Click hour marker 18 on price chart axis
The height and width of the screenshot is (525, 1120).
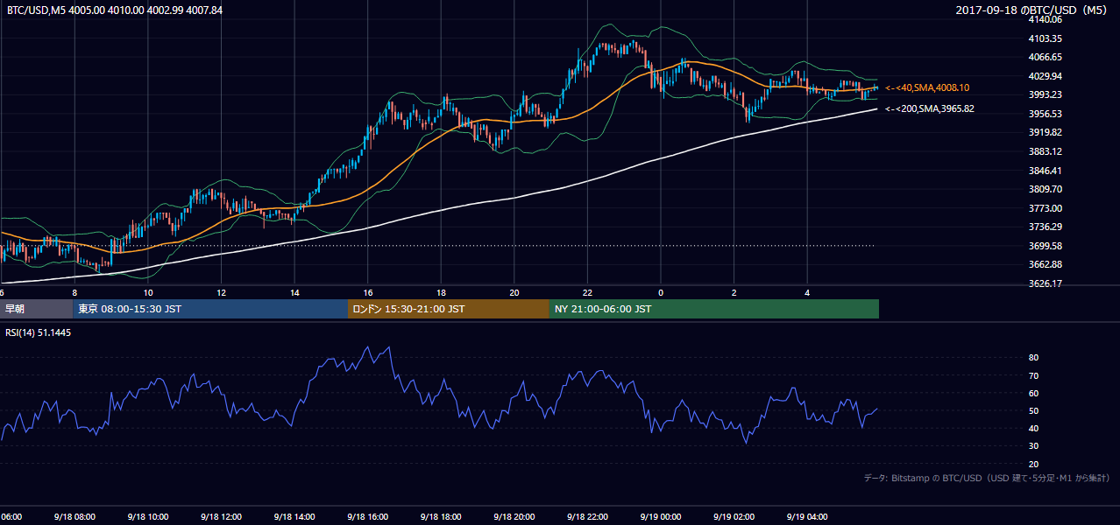coord(441,293)
